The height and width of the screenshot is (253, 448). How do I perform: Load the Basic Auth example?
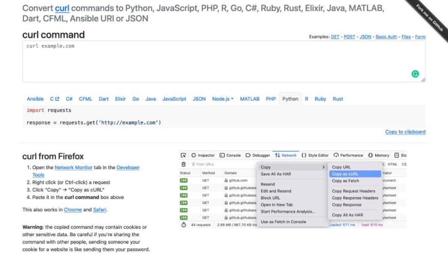[386, 37]
